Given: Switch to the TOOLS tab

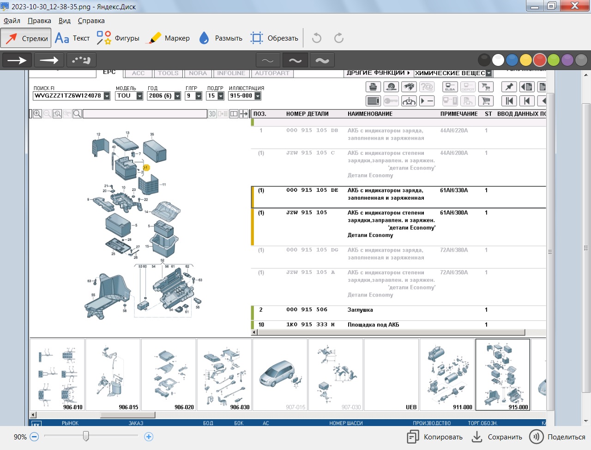Looking at the screenshot, I should point(168,73).
